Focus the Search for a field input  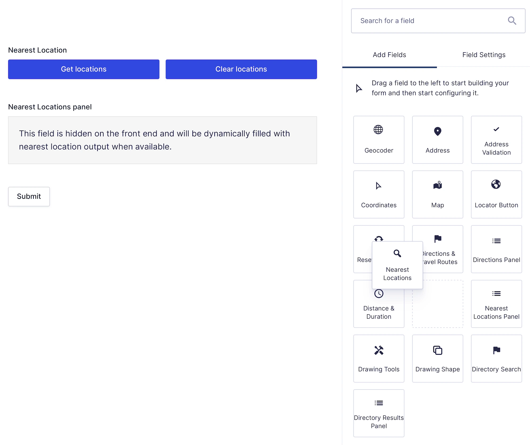tap(438, 21)
